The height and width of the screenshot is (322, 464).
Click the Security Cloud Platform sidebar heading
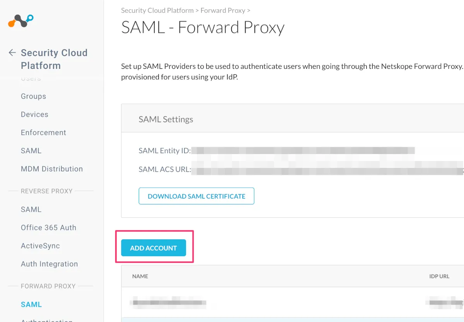pos(54,59)
